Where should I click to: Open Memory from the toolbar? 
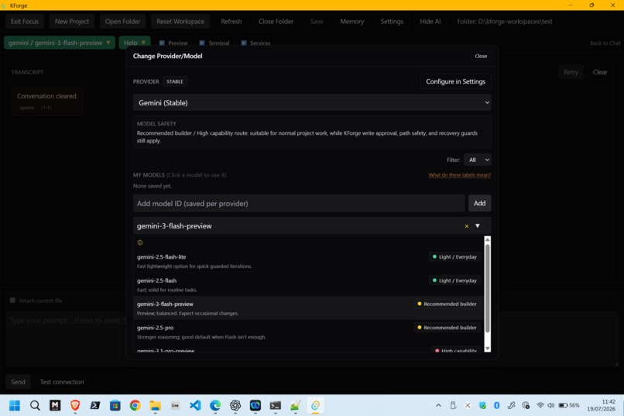tap(351, 22)
